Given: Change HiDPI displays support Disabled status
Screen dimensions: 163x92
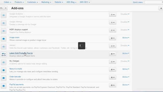Looking at the screenshot, I should (125, 30).
